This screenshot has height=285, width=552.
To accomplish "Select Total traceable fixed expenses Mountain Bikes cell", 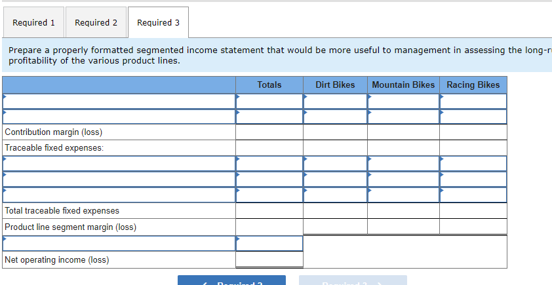I will 403,211.
